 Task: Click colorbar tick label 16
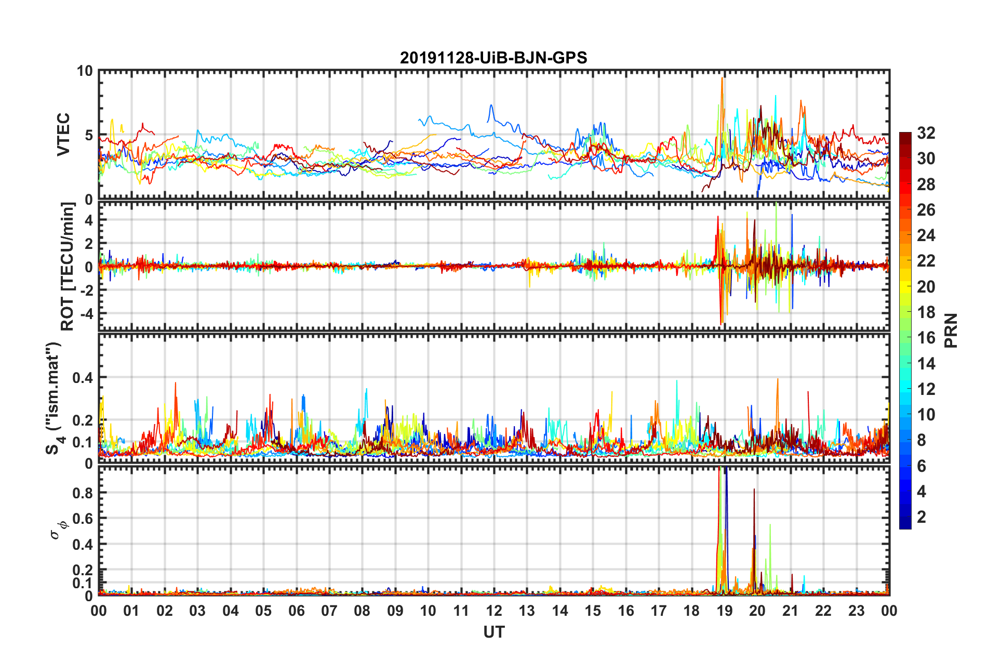[926, 338]
